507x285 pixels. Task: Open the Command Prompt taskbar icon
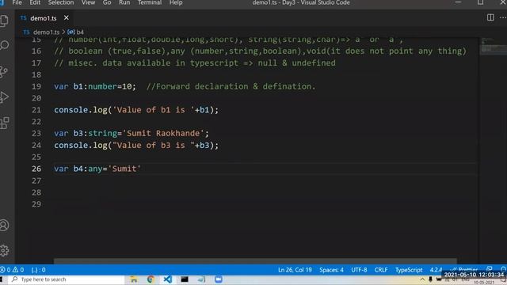[185, 279]
